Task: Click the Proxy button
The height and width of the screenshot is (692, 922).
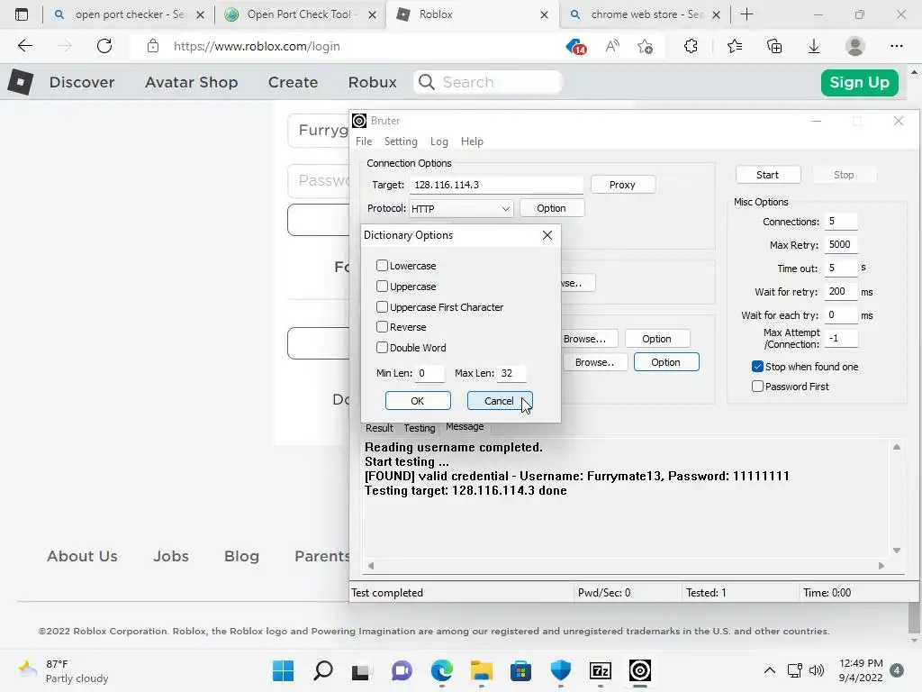Action: (x=622, y=185)
